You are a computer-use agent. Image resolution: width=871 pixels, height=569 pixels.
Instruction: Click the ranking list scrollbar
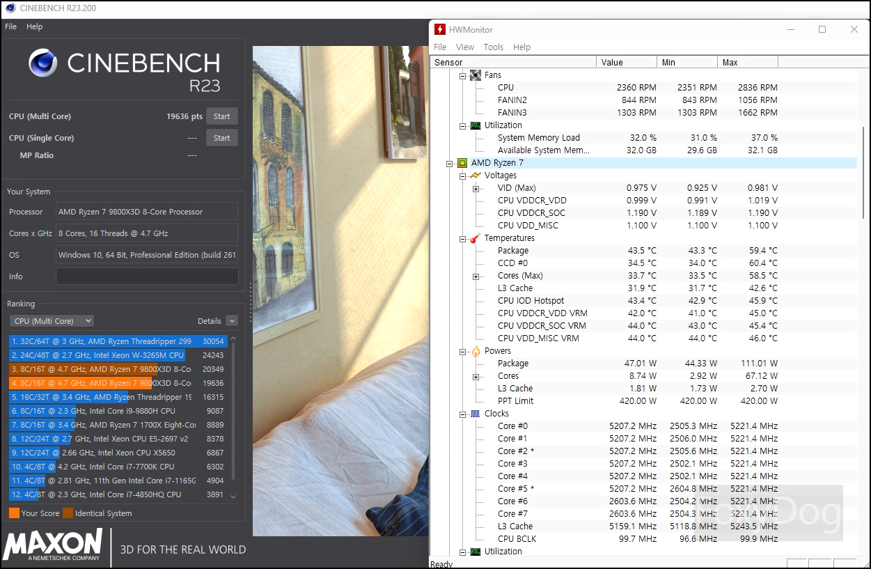233,411
